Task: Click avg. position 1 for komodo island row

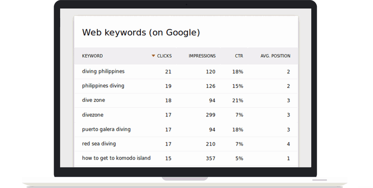Action: point(288,158)
